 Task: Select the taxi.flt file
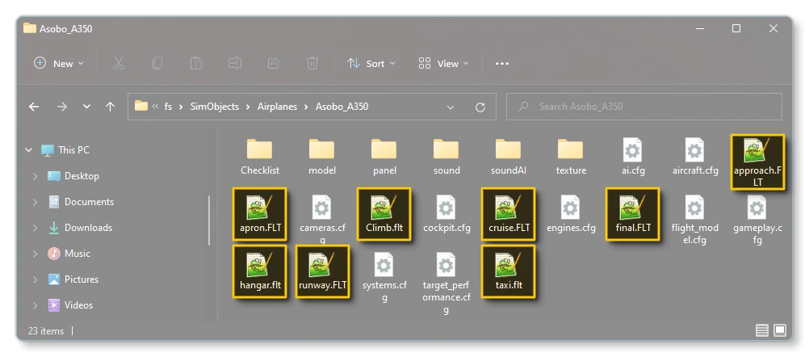(508, 271)
